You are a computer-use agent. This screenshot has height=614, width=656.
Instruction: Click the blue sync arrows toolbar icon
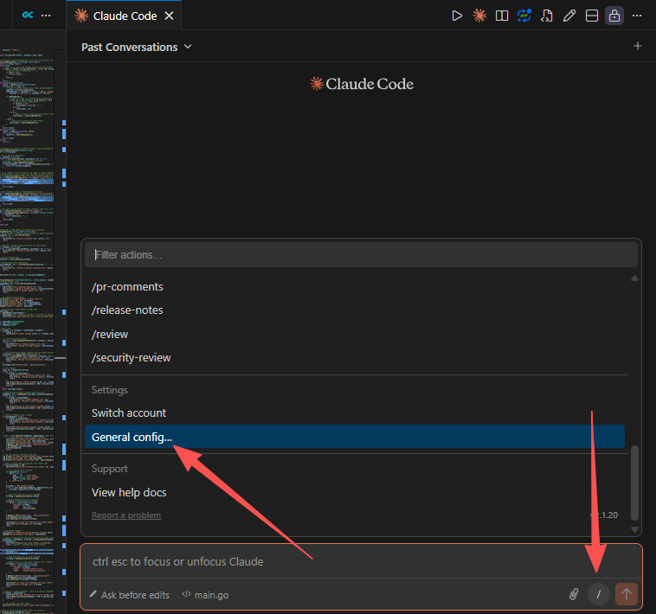(524, 16)
